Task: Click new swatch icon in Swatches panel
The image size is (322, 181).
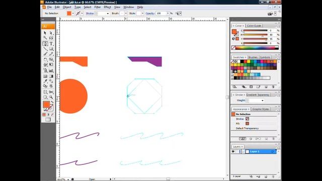Action: [x=266, y=87]
